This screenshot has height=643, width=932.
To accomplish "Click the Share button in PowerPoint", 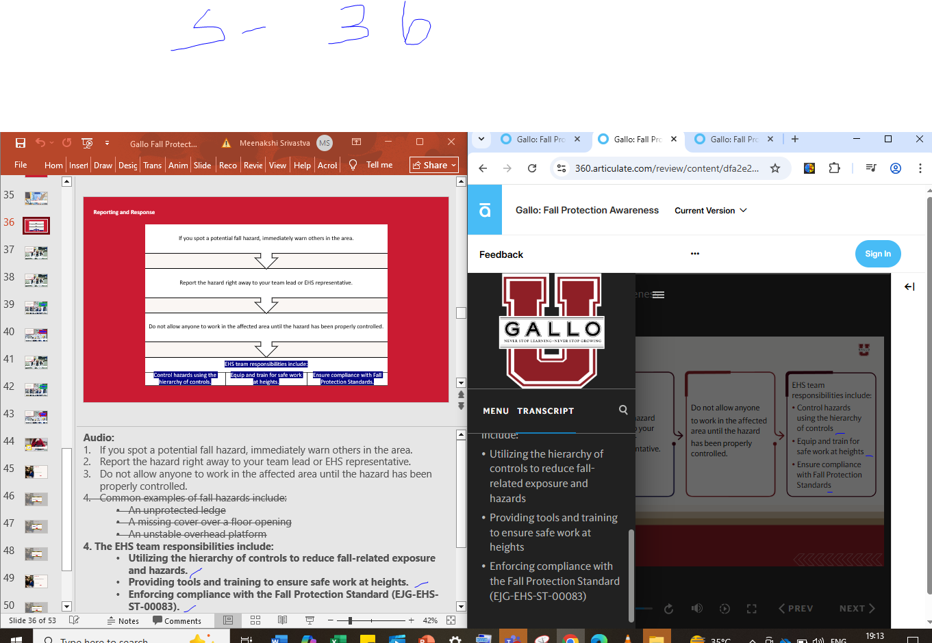I will pyautogui.click(x=434, y=165).
